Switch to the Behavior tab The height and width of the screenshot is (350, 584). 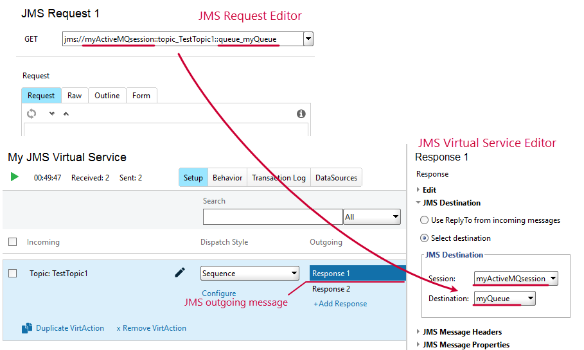pyautogui.click(x=227, y=178)
